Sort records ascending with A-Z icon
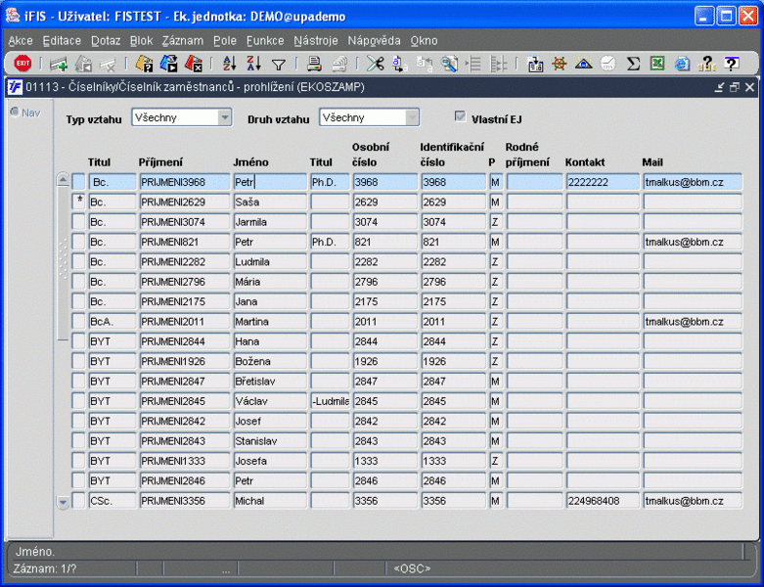This screenshot has width=764, height=587. [229, 64]
